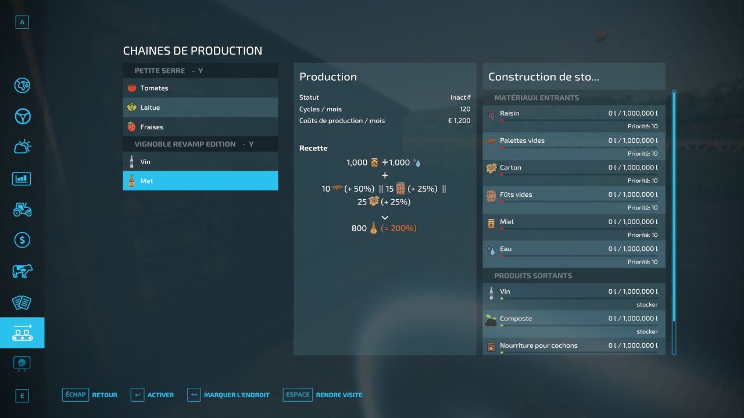Select the Laitue production row
Viewport: 744px width, 418px height.
click(x=201, y=107)
